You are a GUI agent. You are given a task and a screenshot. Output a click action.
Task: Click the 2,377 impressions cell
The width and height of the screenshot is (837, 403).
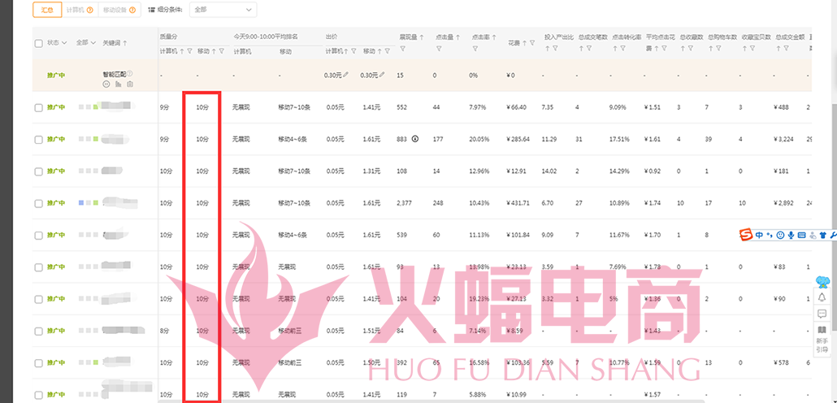tap(405, 203)
